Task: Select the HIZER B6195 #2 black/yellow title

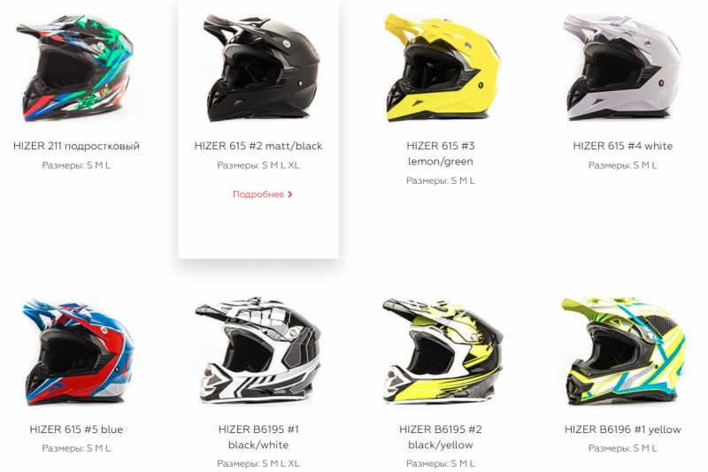Action: point(440,438)
